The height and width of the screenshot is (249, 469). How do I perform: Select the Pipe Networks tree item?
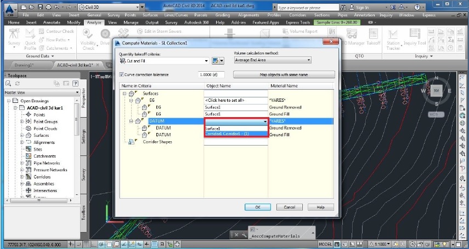click(x=47, y=163)
